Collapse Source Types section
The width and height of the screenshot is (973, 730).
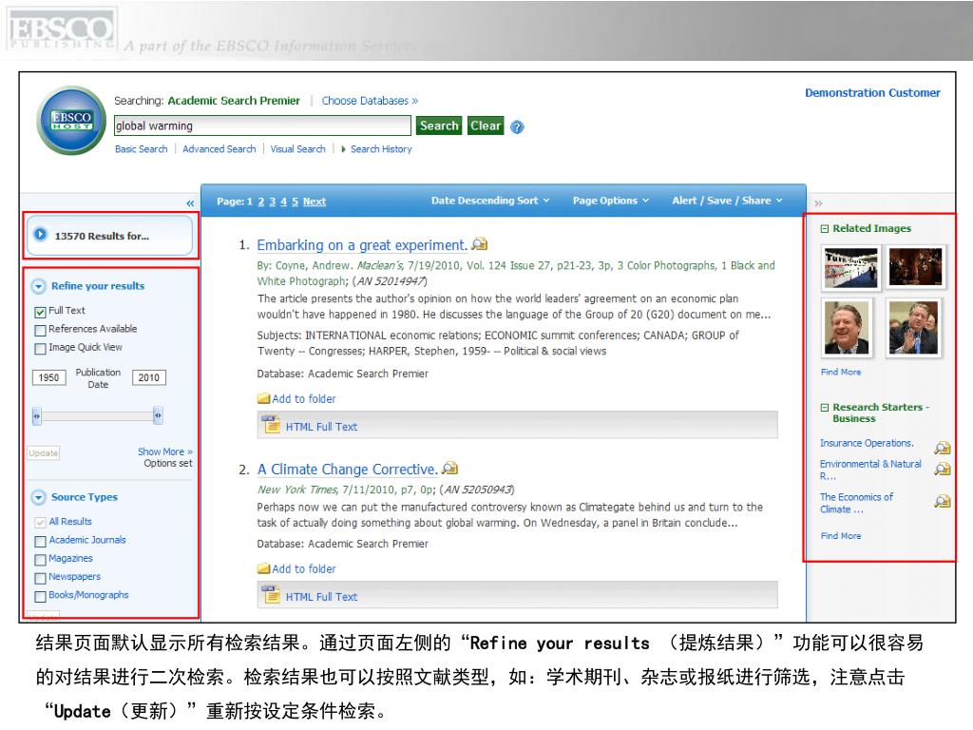(x=38, y=497)
